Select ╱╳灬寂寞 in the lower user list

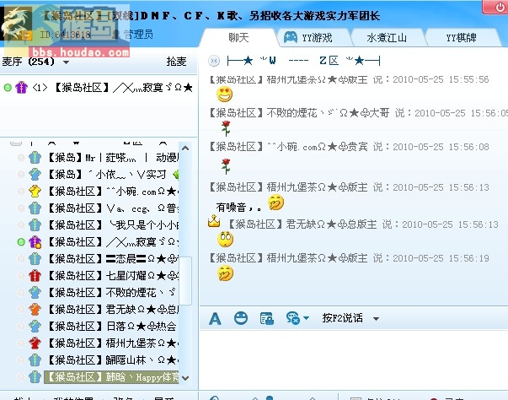click(111, 242)
